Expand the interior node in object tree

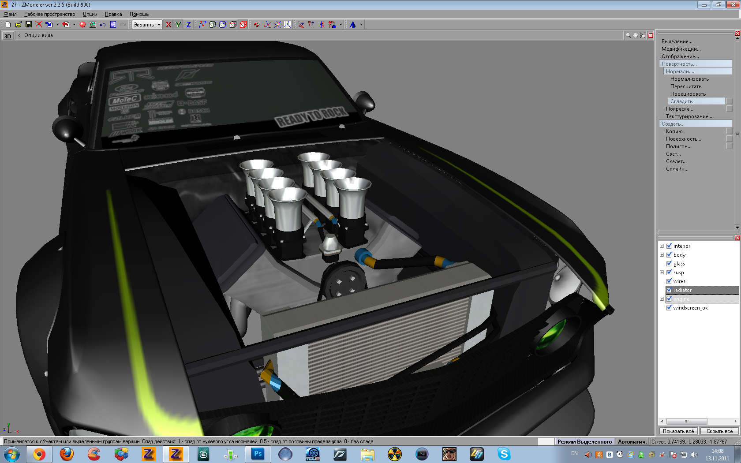(x=662, y=246)
